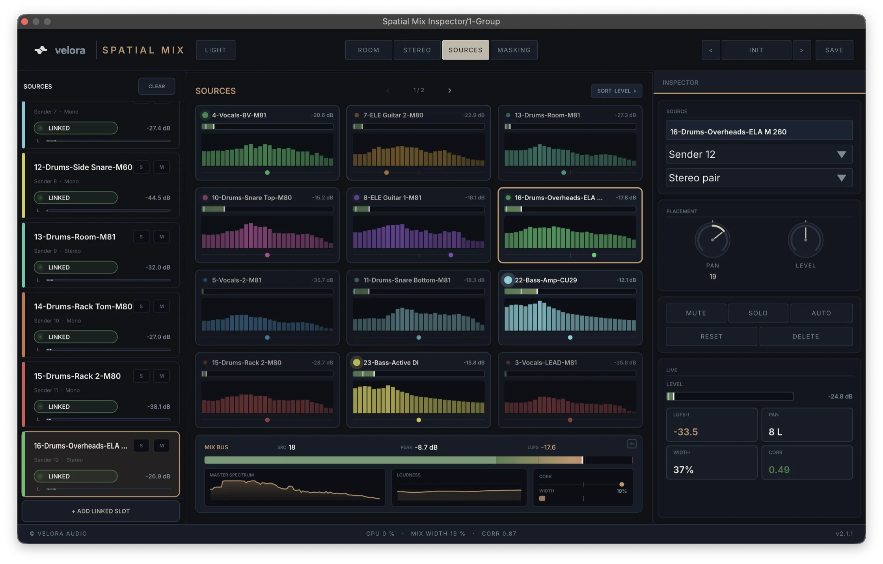883x564 pixels.
Task: Click the inspector SOLO button
Action: coord(758,313)
